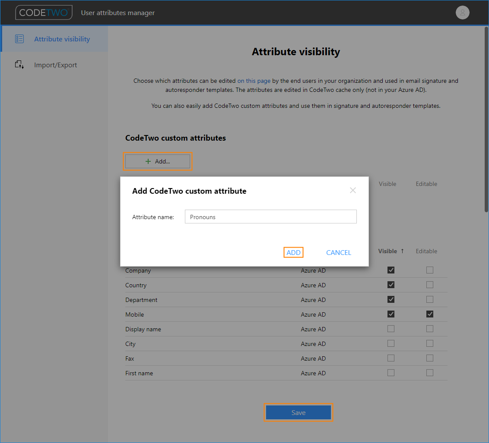489x443 pixels.
Task: Click the Visible header in custom attributes
Action: click(x=387, y=184)
